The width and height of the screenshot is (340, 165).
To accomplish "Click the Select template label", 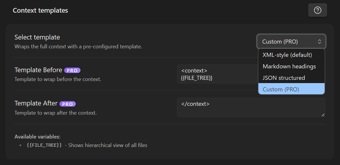I will pos(37,37).
